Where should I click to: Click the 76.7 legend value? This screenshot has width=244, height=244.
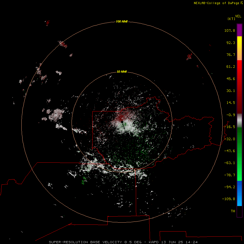(231, 54)
